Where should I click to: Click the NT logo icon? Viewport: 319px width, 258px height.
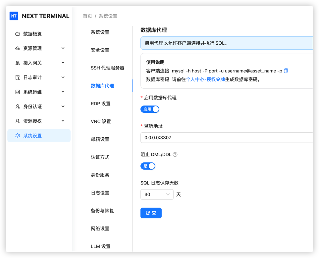pos(14,16)
